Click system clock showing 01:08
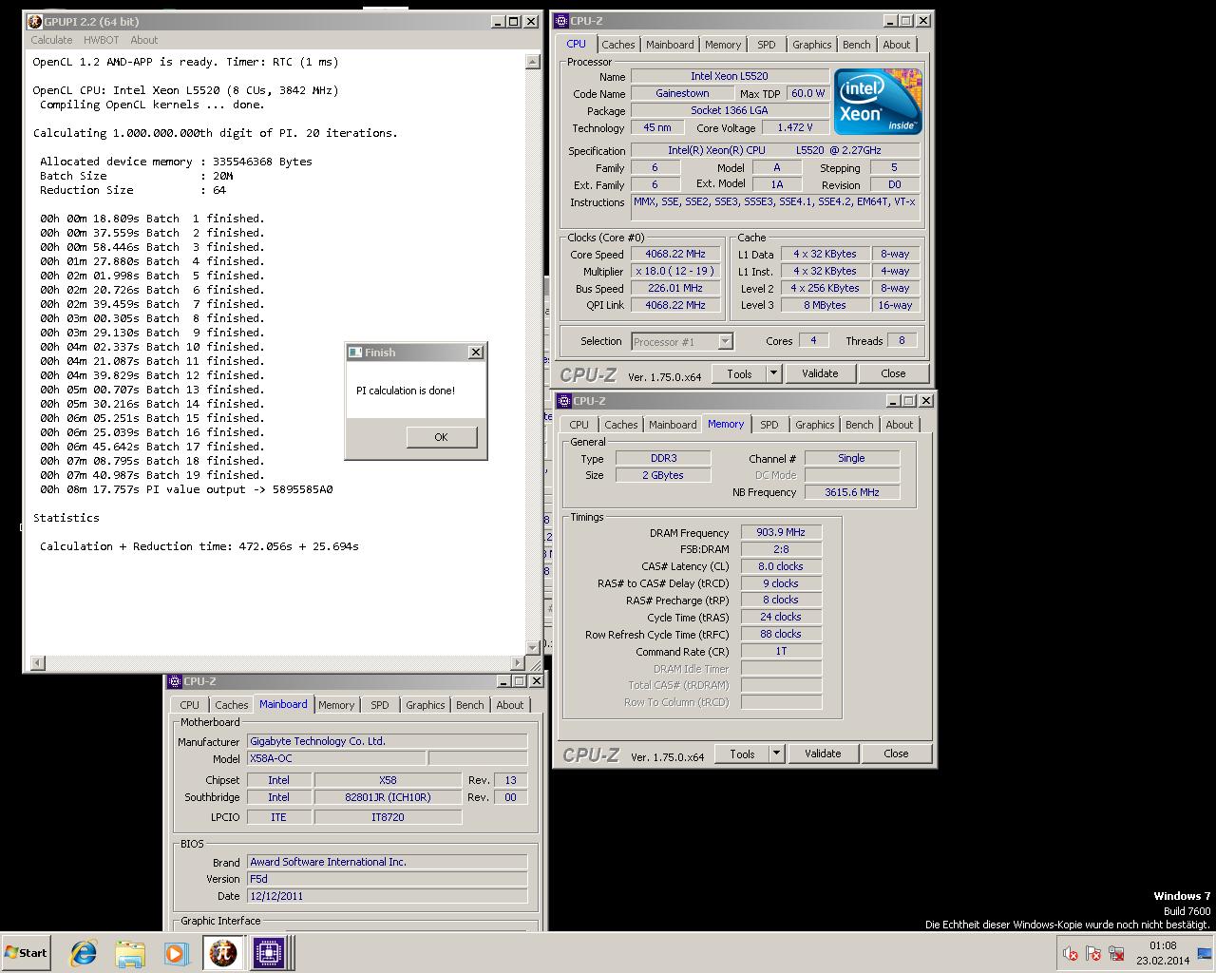 [x=1163, y=945]
